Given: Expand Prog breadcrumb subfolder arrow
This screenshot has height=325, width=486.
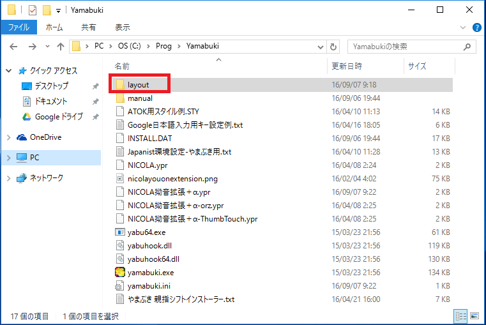Looking at the screenshot, I should click(179, 47).
